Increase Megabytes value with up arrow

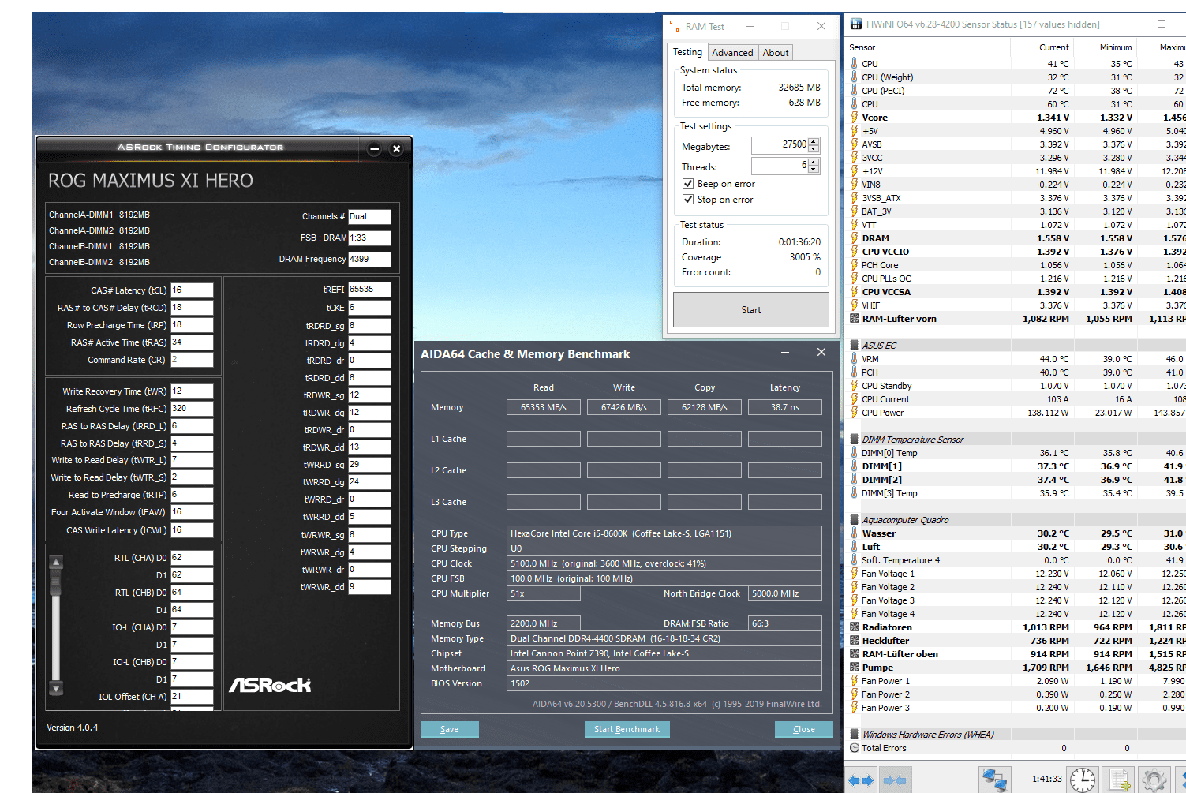814,141
